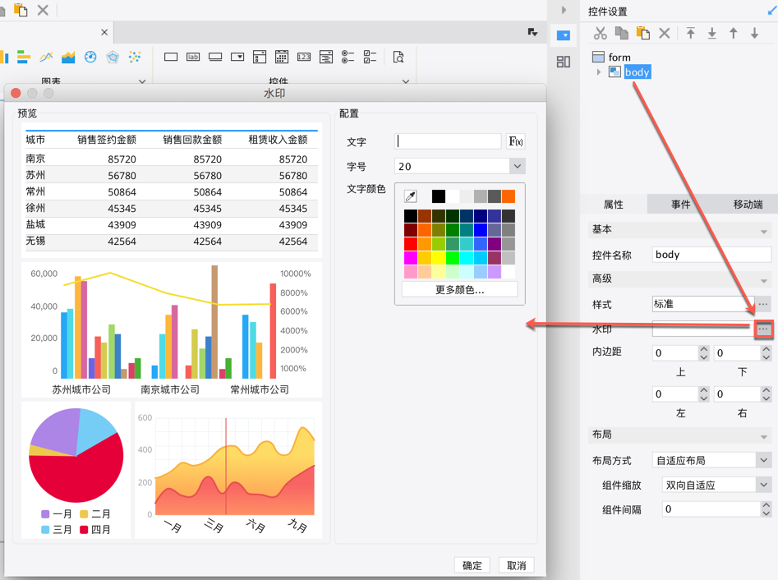Image resolution: width=778 pixels, height=580 pixels.
Task: Switch to the 移动端 tab
Action: click(x=747, y=205)
